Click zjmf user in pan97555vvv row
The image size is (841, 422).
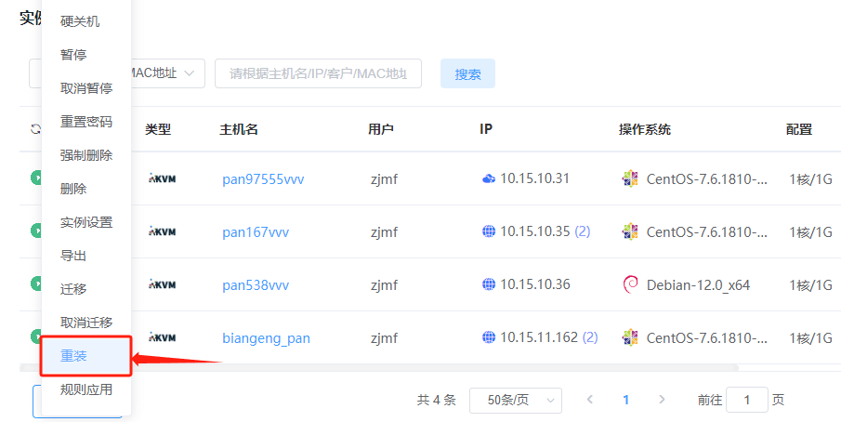tap(384, 179)
